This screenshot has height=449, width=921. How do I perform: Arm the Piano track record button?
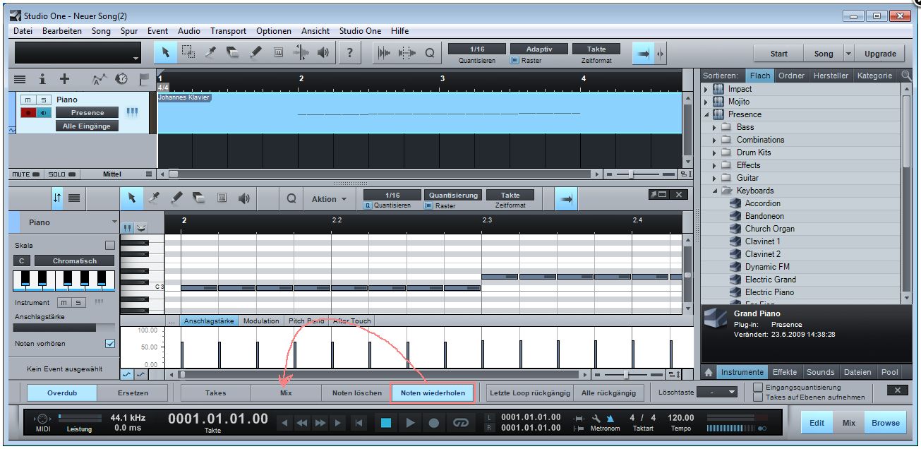pyautogui.click(x=29, y=112)
